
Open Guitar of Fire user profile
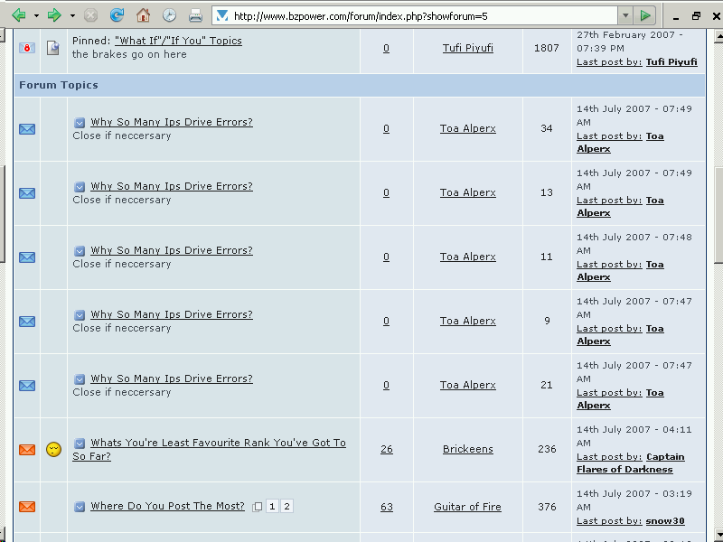(x=467, y=507)
